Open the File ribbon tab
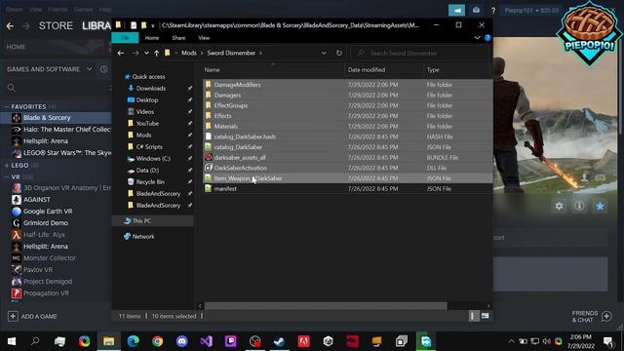 125,38
